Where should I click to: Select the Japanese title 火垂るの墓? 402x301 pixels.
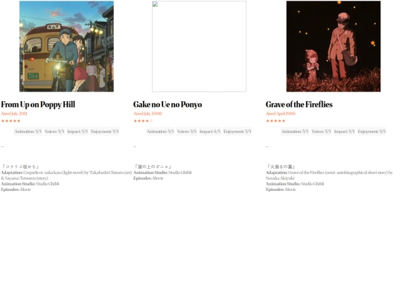281,166
